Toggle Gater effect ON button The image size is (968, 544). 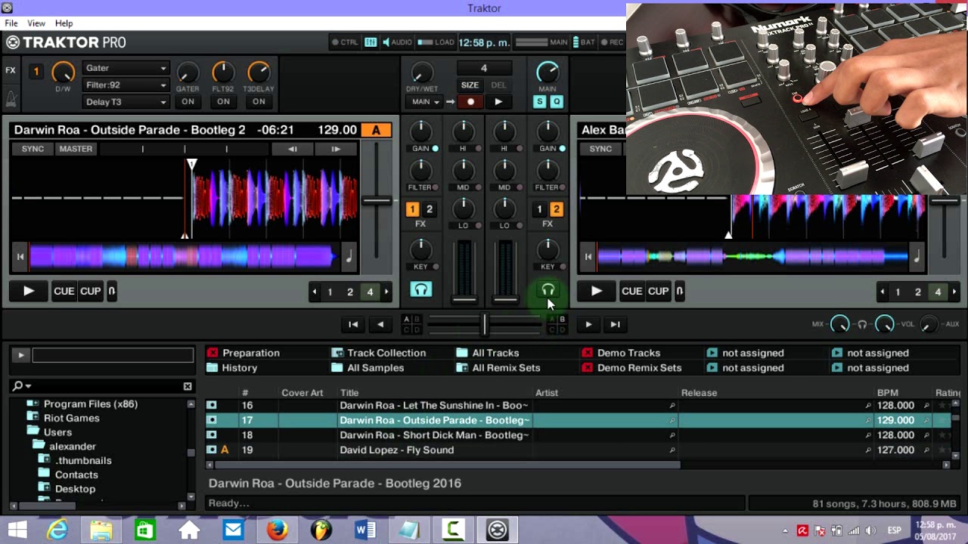pyautogui.click(x=188, y=102)
